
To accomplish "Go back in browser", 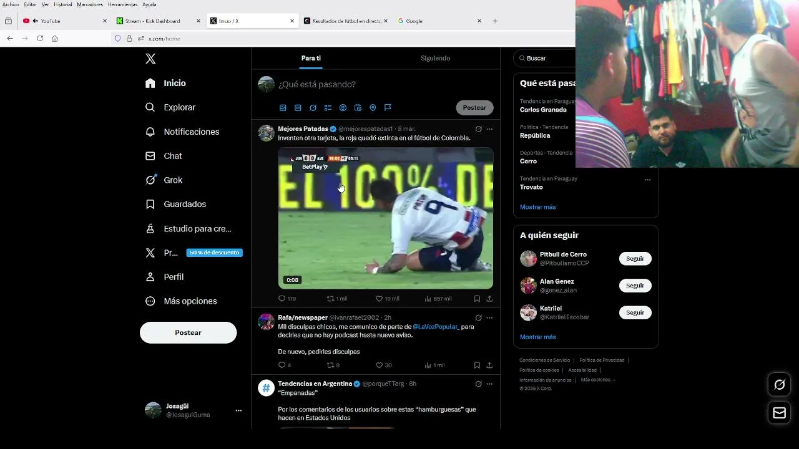I will tap(10, 39).
